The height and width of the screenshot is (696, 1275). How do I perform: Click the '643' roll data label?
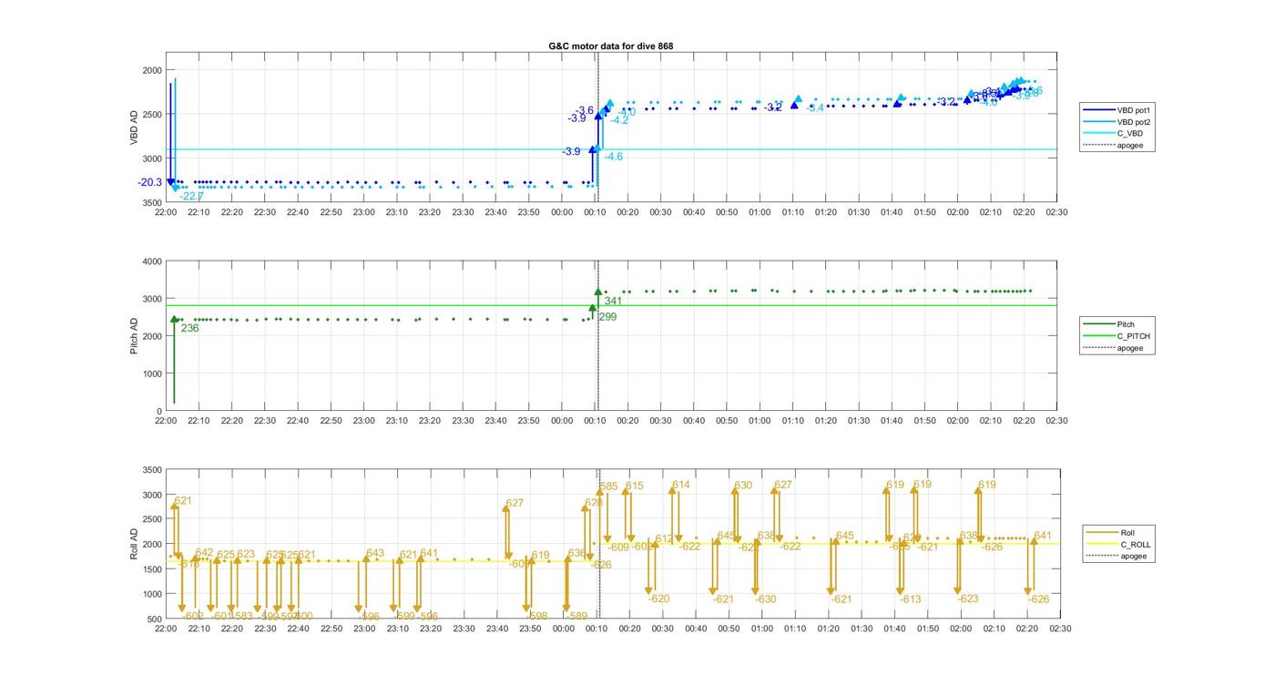coord(375,553)
